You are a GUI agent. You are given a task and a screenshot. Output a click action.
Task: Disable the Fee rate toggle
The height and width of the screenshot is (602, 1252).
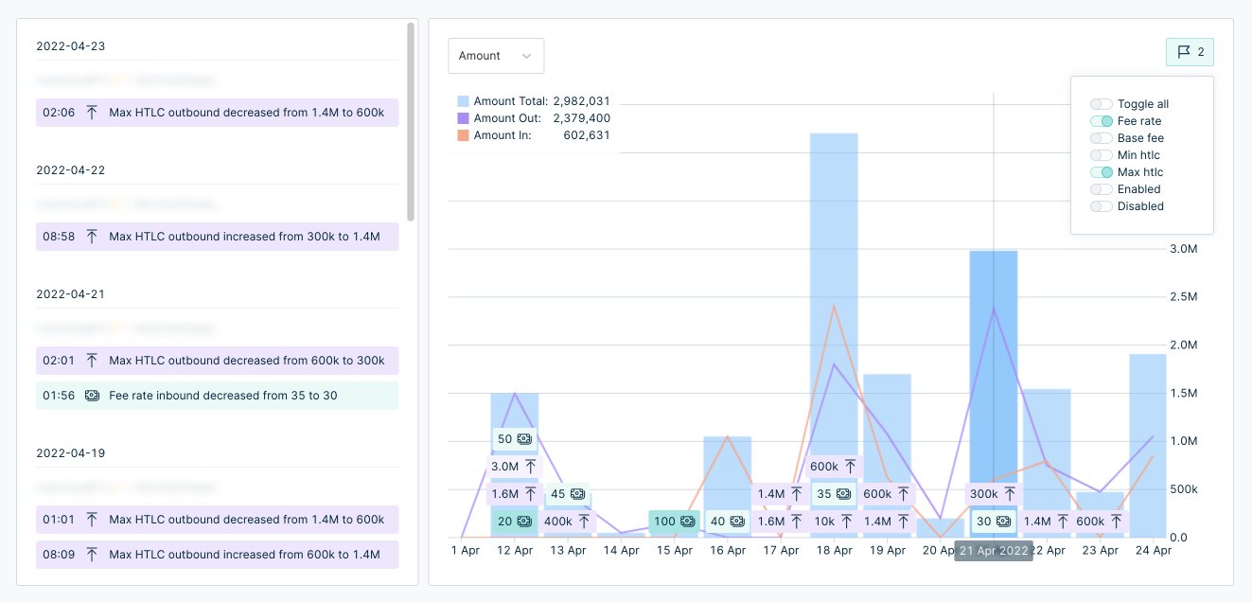point(1101,121)
